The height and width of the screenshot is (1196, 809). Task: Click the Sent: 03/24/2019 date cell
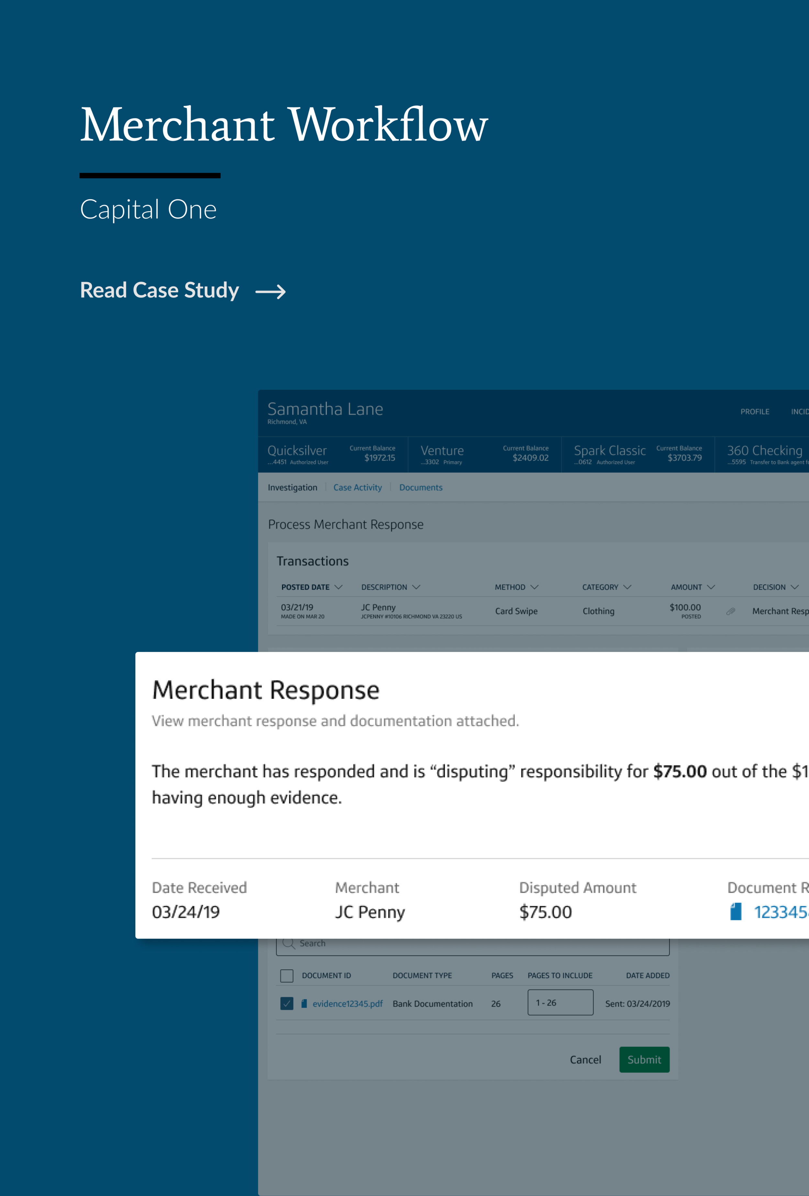coord(637,1003)
